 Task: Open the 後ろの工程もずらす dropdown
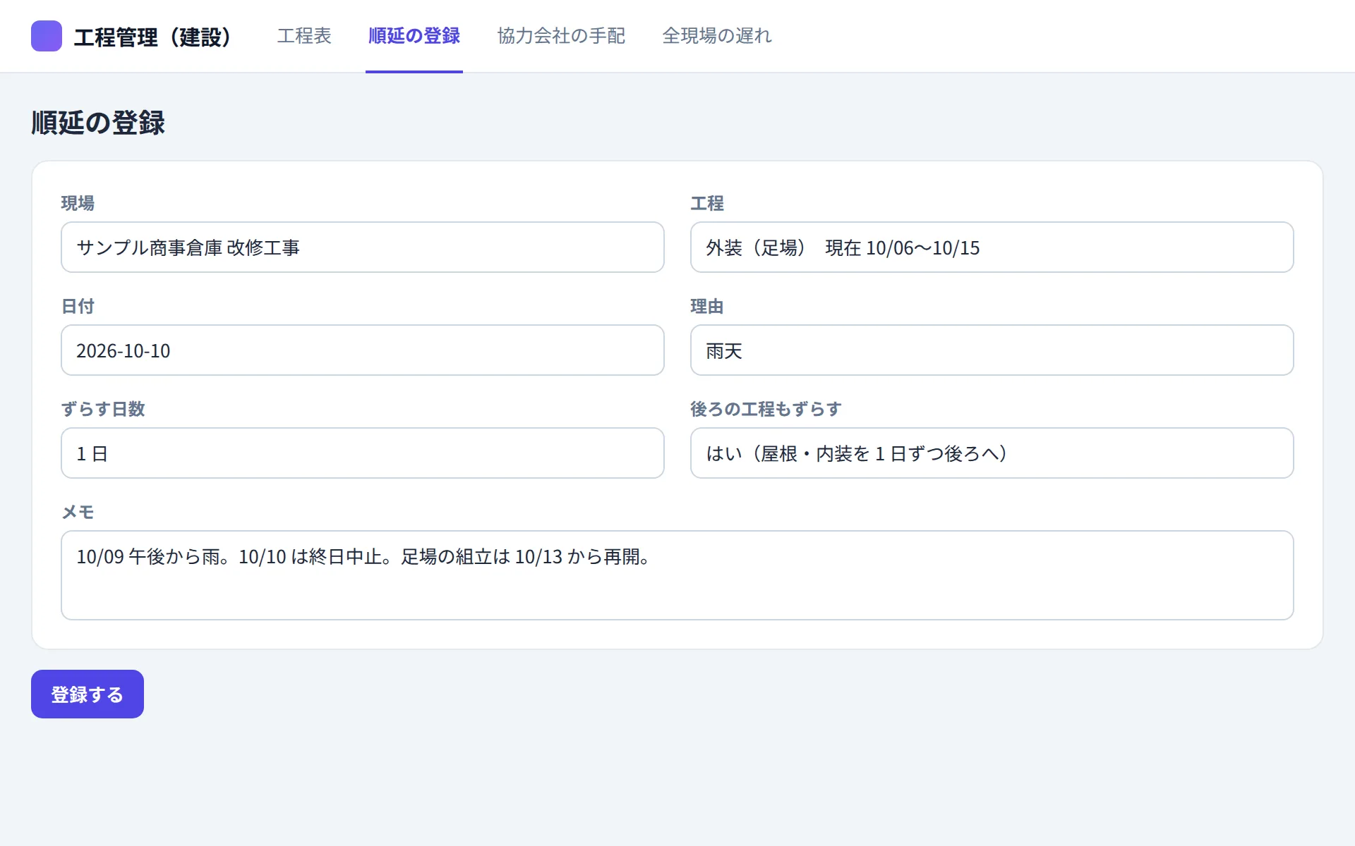992,453
